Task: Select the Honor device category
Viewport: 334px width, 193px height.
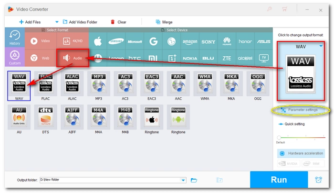Action: [x=245, y=41]
